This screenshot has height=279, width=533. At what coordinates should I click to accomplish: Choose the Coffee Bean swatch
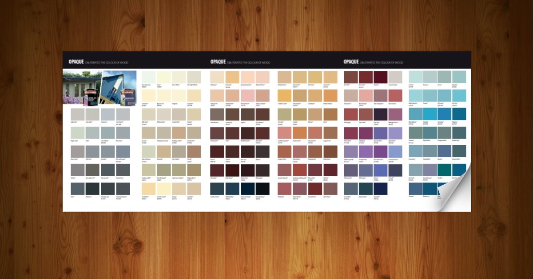pos(330,151)
